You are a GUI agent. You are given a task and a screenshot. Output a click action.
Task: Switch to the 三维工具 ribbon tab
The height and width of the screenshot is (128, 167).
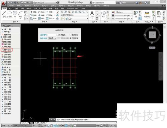tap(37, 9)
